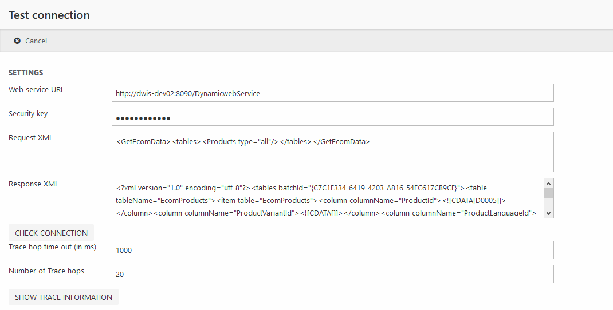
Task: Click the Response XML scrollbar thumb
Action: (x=549, y=193)
